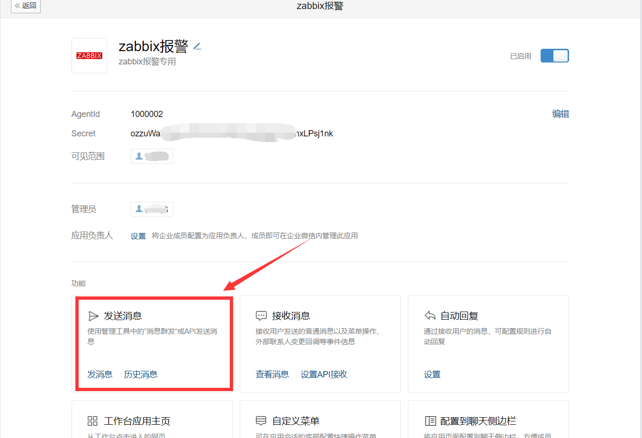Open the 历史消息 link
This screenshot has height=438, width=642.
point(141,375)
